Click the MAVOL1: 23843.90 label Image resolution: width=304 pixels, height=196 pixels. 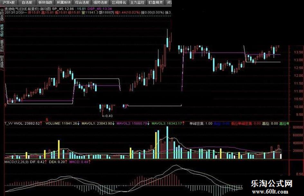(x=97, y=123)
